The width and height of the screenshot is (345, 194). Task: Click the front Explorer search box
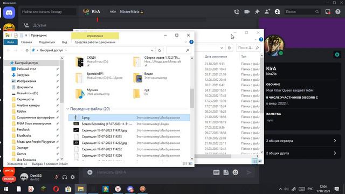coord(178,50)
